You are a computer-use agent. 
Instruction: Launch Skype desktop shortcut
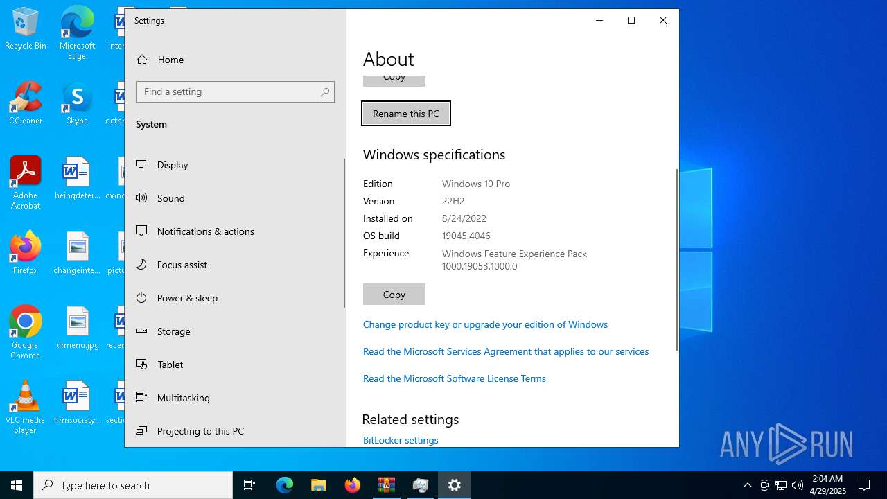[x=77, y=104]
